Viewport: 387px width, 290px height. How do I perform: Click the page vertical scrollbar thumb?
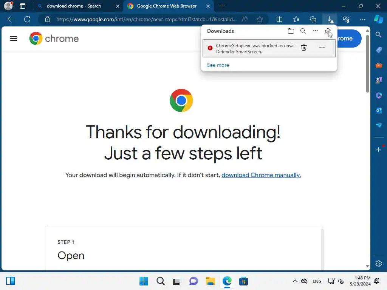(367, 63)
